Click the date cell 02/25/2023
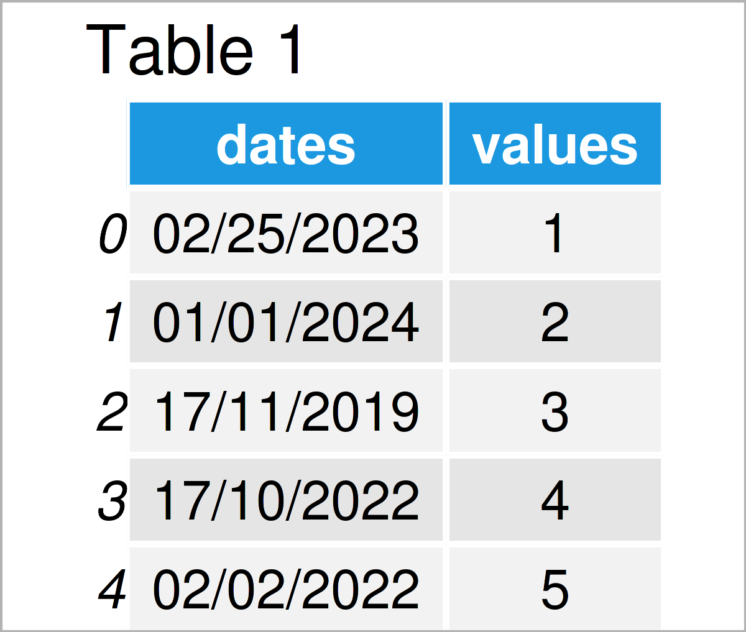Image resolution: width=746 pixels, height=632 pixels. [286, 232]
